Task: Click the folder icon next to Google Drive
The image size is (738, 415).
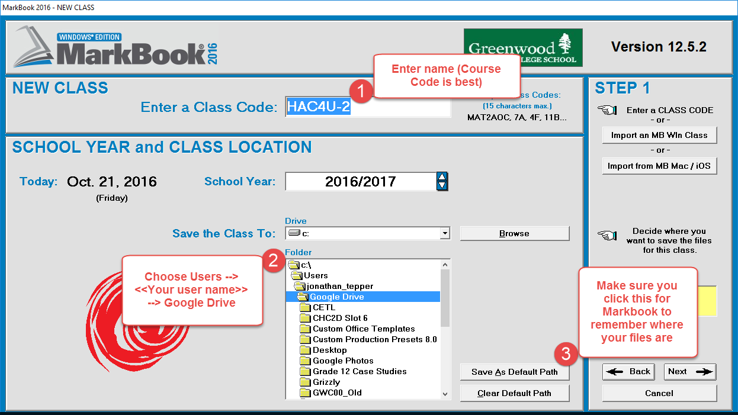Action: pos(302,297)
